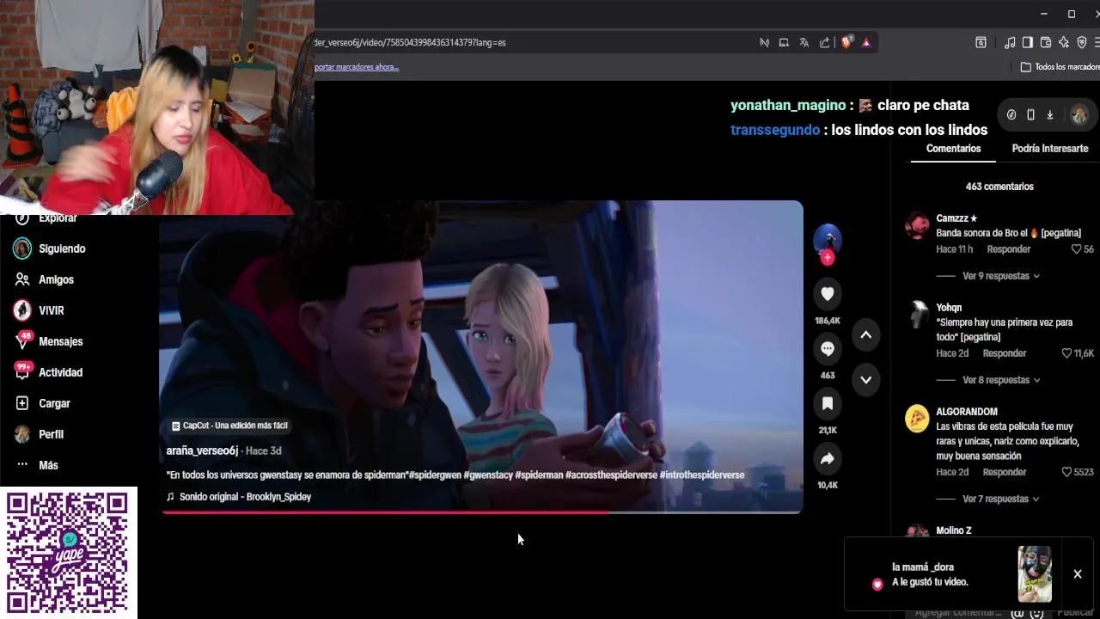Open the music note playlist icon in toolbar
1100x619 pixels.
[1010, 42]
